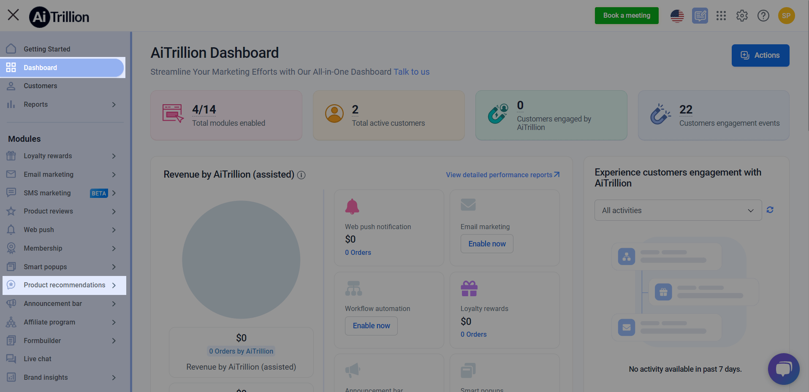Open View detailed performance reports link
The height and width of the screenshot is (392, 809).
503,175
